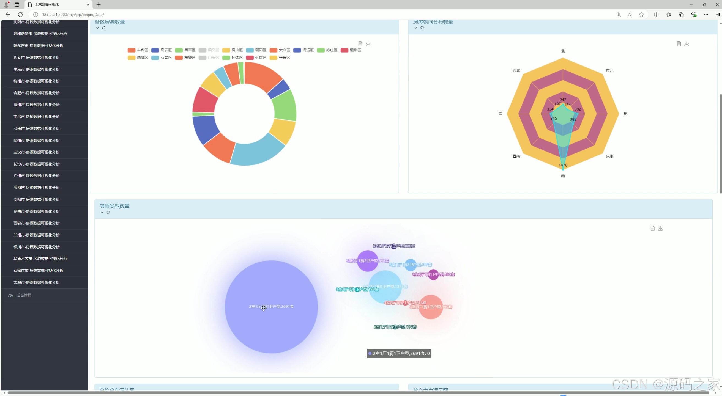Image resolution: width=722 pixels, height=396 pixels.
Task: Download the district pie chart image
Action: [x=368, y=44]
